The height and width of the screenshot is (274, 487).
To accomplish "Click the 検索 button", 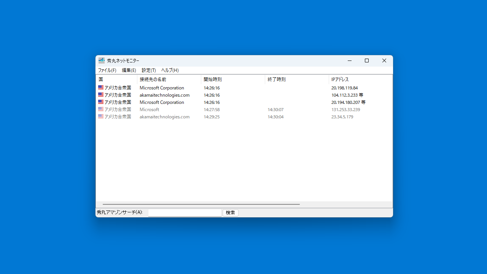I will tap(231, 213).
